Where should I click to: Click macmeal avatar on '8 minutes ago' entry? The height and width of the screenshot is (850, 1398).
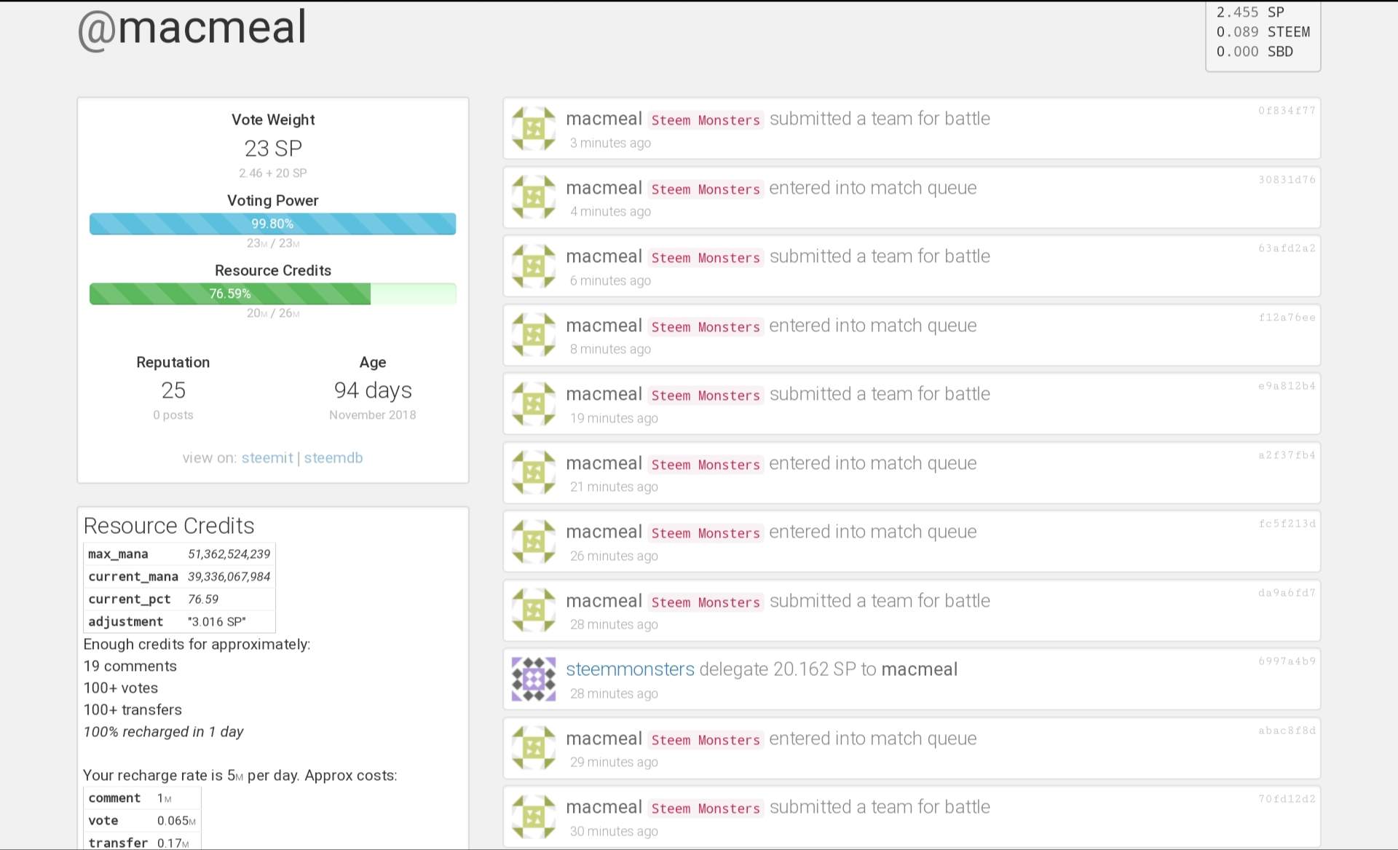(533, 335)
